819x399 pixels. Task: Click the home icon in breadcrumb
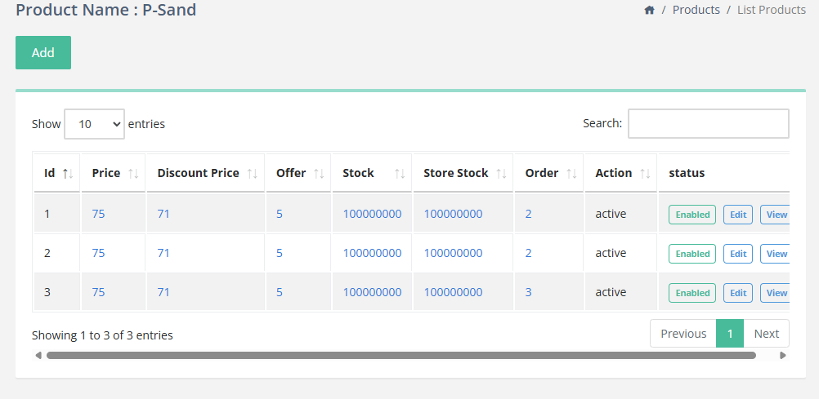click(x=650, y=11)
